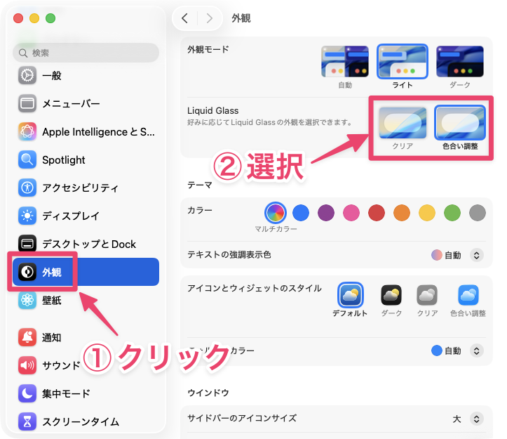The image size is (507, 439).
Task: Open スクリーンタイム hourglass icon
Action: (27, 421)
